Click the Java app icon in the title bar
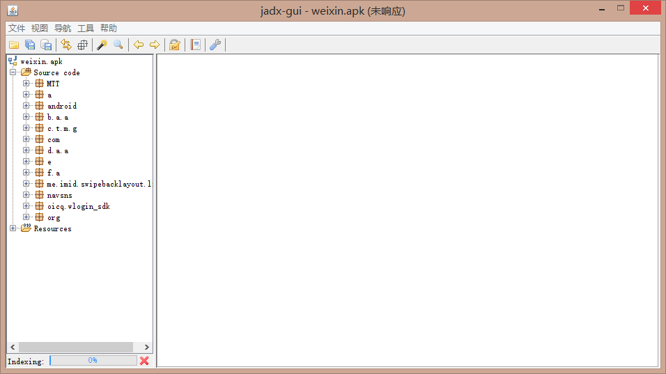 coord(13,10)
